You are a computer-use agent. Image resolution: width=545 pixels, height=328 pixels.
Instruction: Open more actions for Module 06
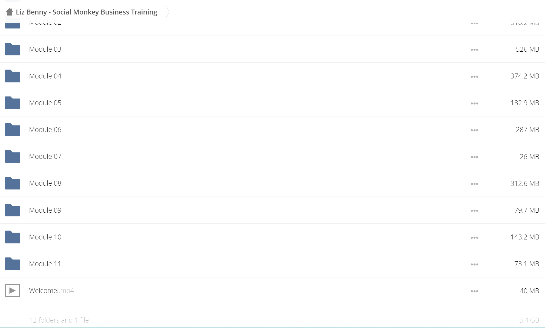(x=474, y=130)
